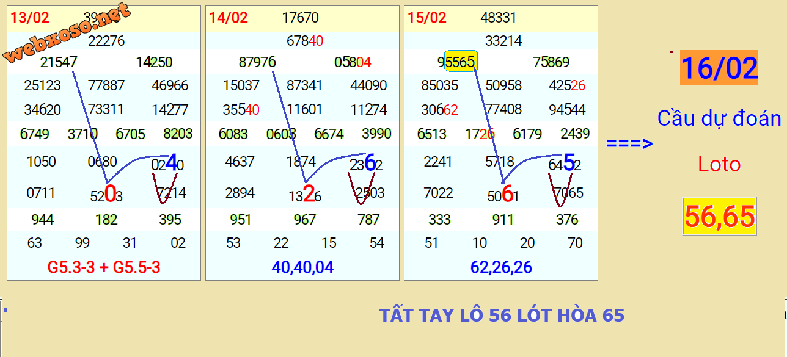787x357 pixels.
Task: Select the number 2439
Action: click(x=575, y=133)
